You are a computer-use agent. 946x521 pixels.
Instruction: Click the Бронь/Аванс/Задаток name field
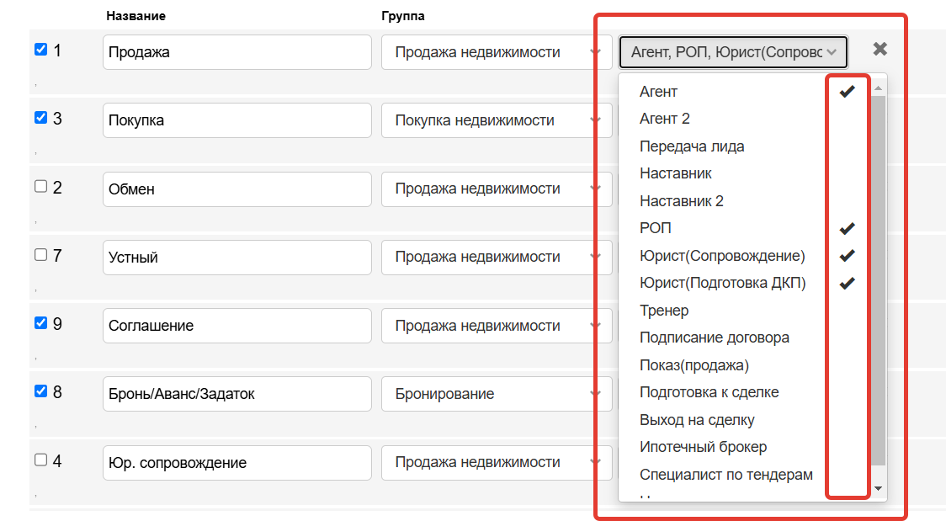coord(236,394)
